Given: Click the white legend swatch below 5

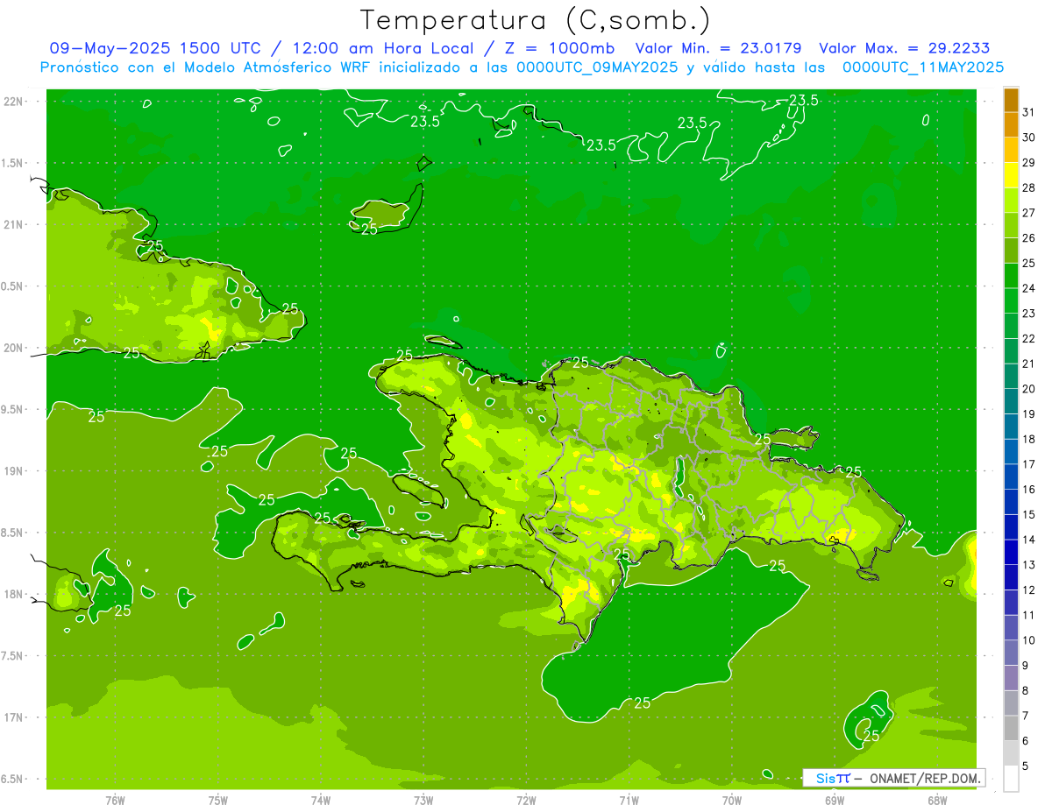Looking at the screenshot, I should click(x=1011, y=779).
